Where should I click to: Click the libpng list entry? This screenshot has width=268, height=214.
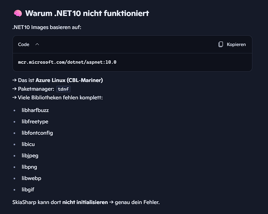30,166
